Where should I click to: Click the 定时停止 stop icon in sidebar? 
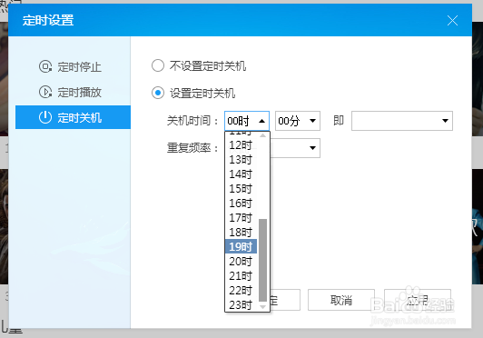[x=45, y=66]
